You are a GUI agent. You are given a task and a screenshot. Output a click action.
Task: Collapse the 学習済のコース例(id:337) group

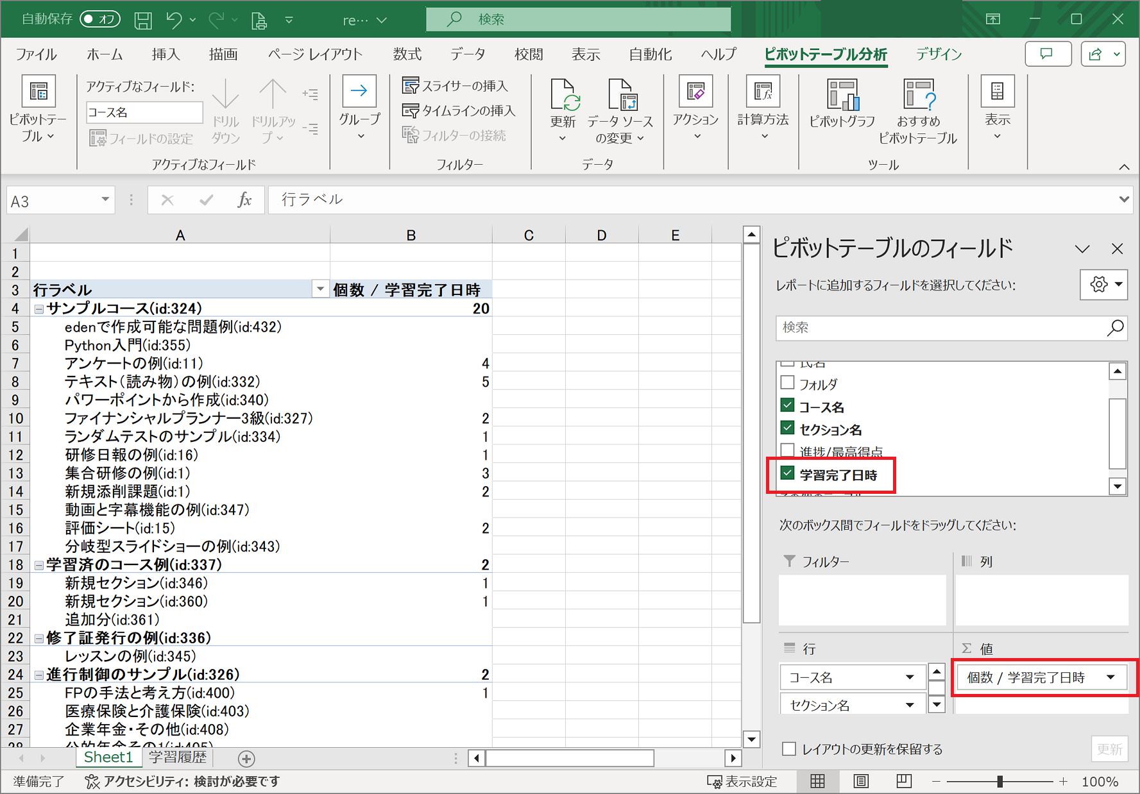pos(39,566)
